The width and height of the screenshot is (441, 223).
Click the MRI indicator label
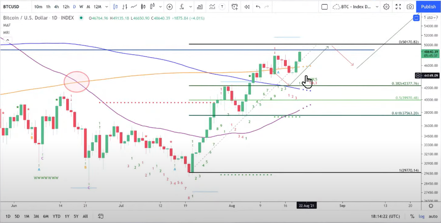[x=7, y=32]
